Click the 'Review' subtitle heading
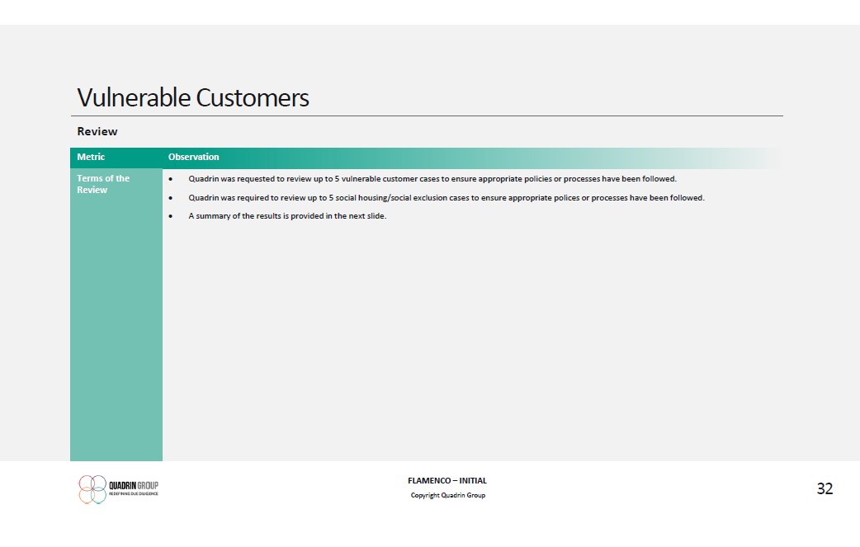This screenshot has width=860, height=547. (x=97, y=131)
